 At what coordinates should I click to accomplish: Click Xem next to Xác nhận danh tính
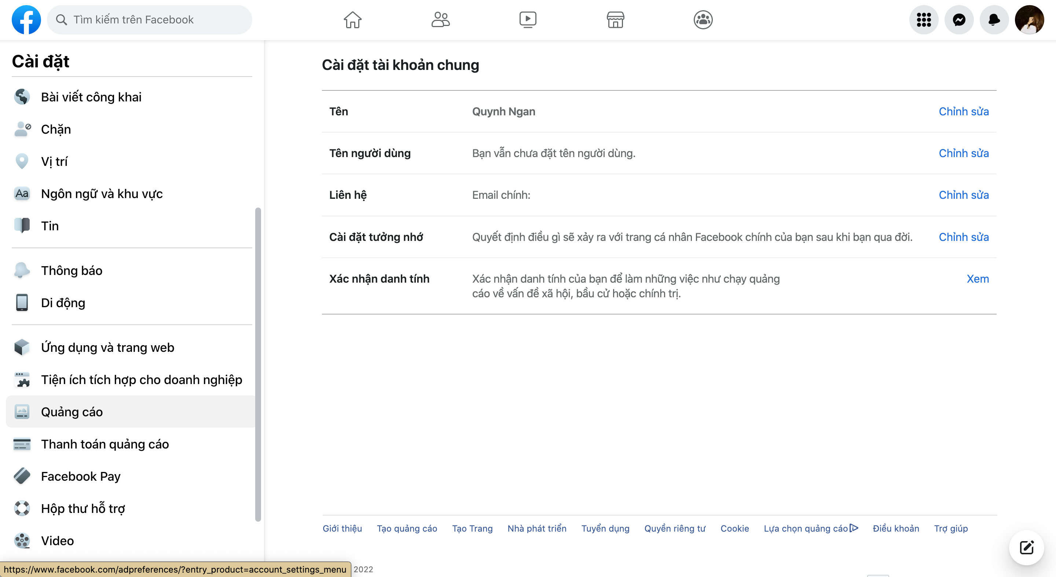[978, 279]
